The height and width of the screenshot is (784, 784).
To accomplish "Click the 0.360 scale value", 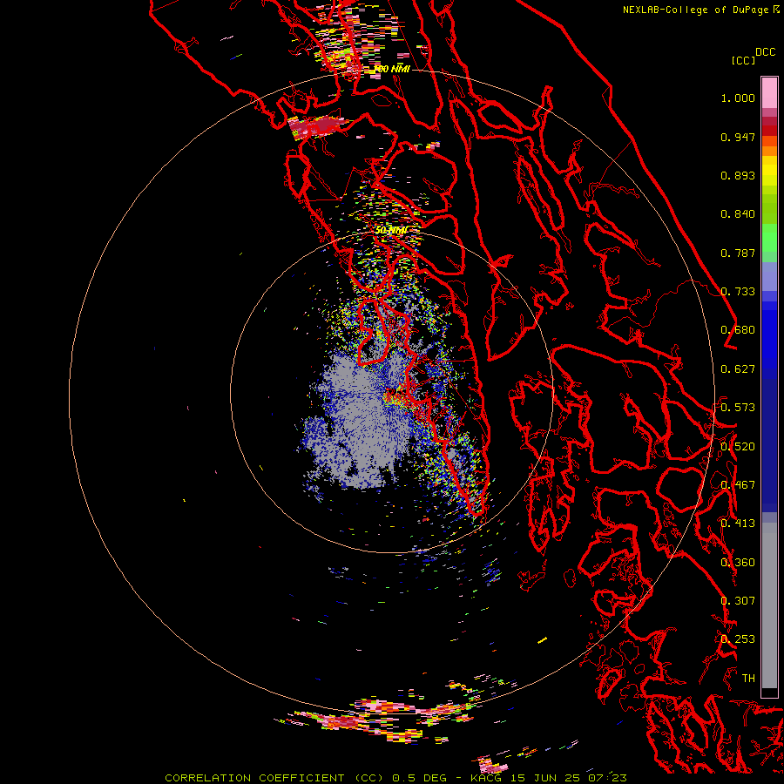I will (738, 563).
